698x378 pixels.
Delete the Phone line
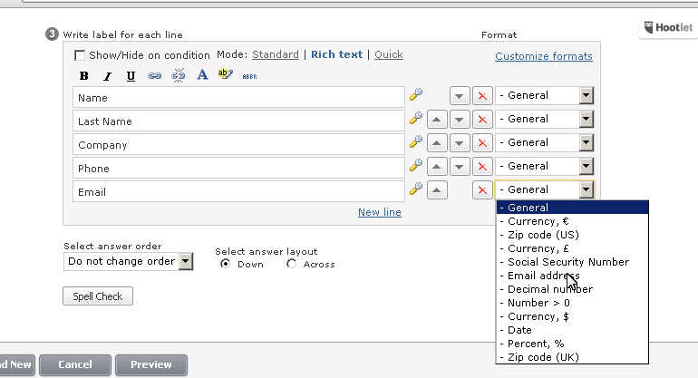(x=482, y=167)
